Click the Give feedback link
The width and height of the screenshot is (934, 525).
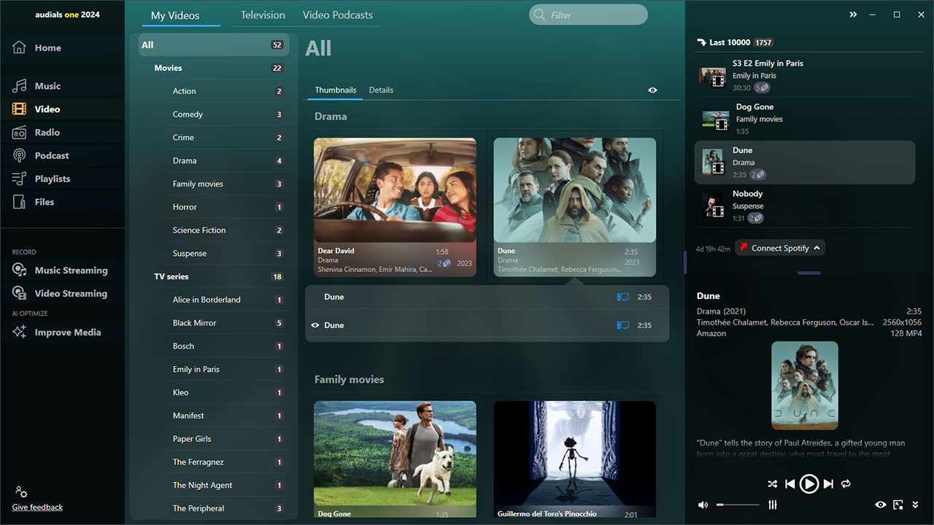click(37, 507)
